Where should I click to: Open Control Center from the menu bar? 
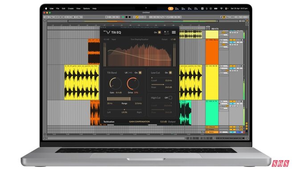tap(226, 8)
